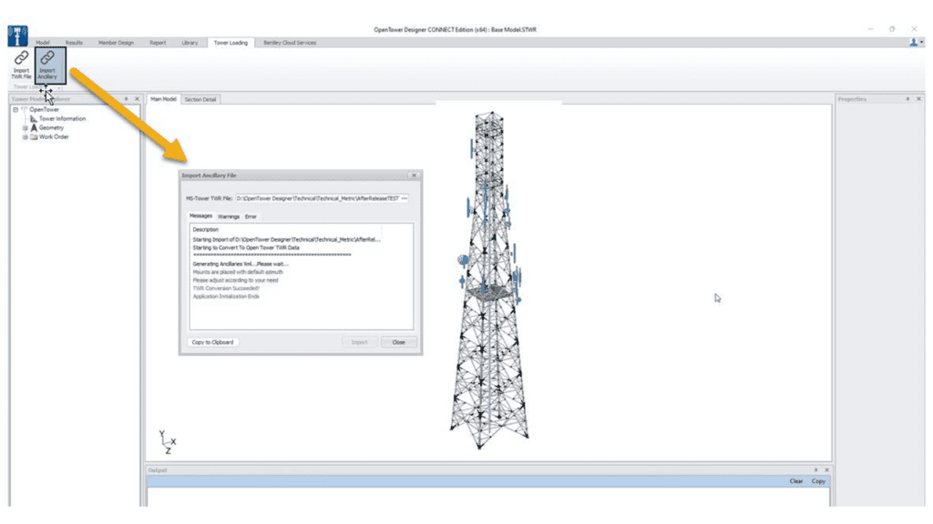This screenshot has width=933, height=524.
Task: Click the MS-Tower TWR File path field
Action: tap(319, 197)
